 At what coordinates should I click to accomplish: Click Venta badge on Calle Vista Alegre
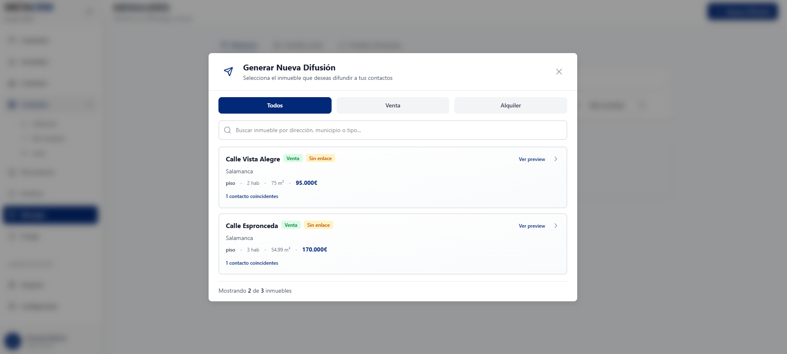293,158
